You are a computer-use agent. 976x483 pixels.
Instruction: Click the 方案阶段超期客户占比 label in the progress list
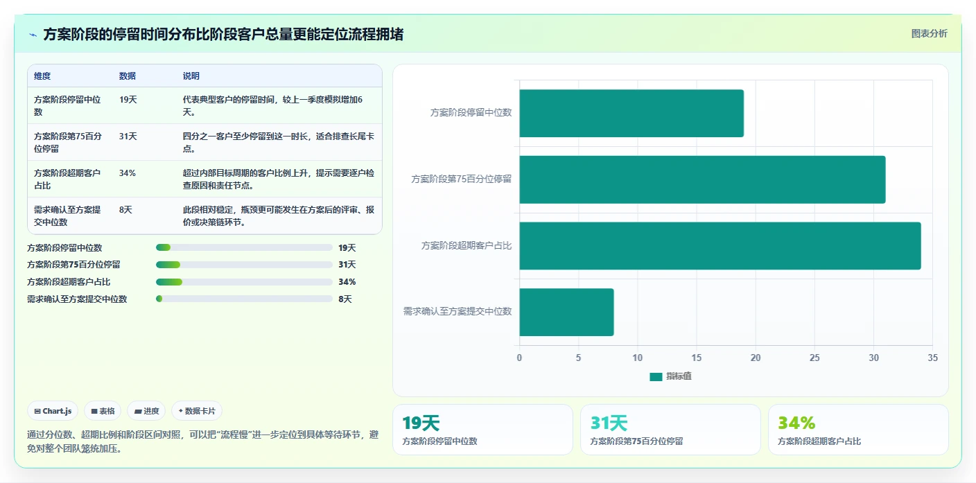69,282
